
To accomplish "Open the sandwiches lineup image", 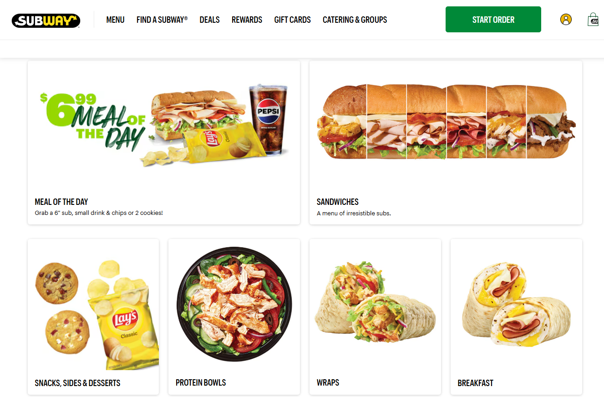I will pos(446,122).
